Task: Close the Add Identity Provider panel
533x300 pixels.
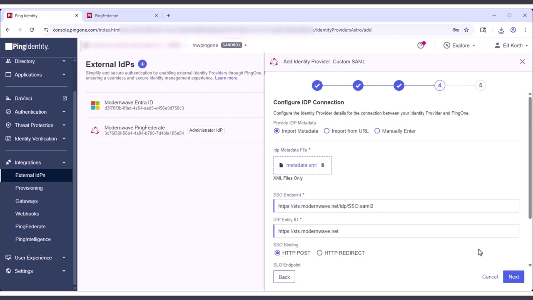Action: click(x=522, y=62)
